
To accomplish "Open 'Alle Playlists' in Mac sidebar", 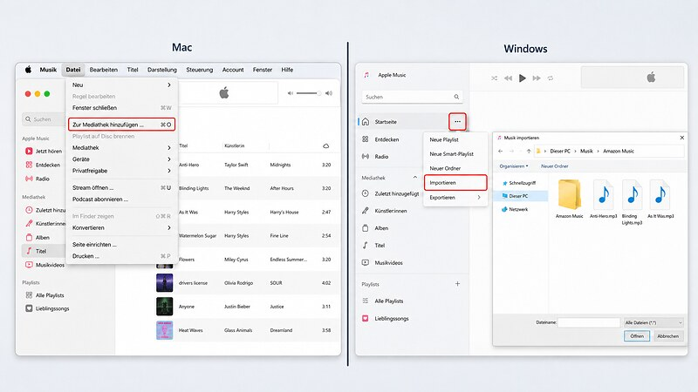I will click(x=44, y=295).
